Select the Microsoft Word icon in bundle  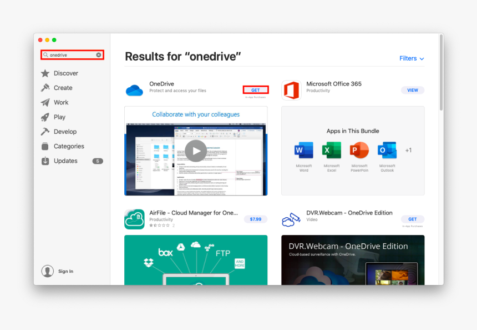pyautogui.click(x=303, y=150)
